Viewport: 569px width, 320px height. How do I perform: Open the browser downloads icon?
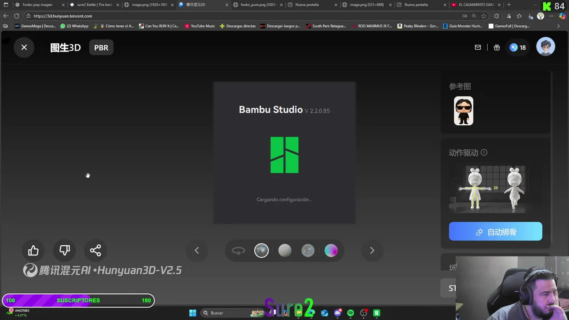tap(531, 16)
